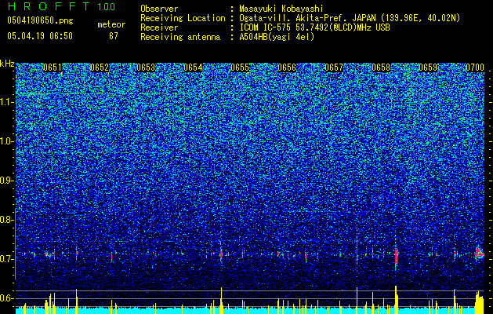Click the meteor count label

tap(111, 24)
